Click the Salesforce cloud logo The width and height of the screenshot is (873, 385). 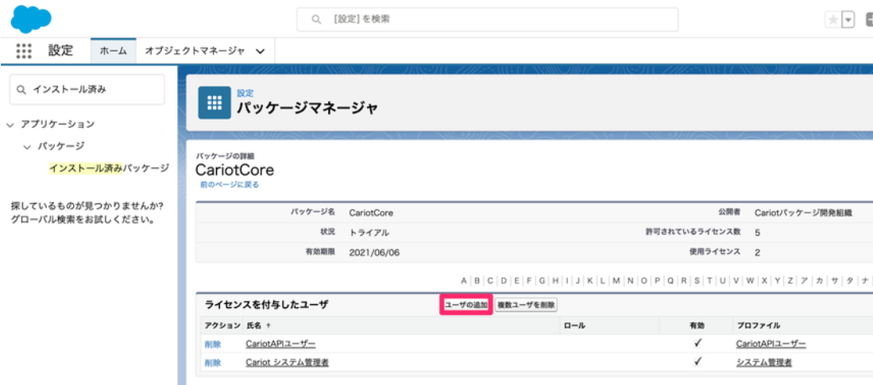(x=31, y=20)
